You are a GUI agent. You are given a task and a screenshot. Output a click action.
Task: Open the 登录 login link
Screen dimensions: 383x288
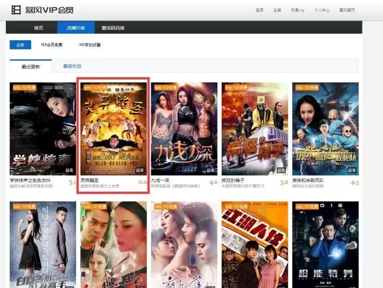click(259, 10)
